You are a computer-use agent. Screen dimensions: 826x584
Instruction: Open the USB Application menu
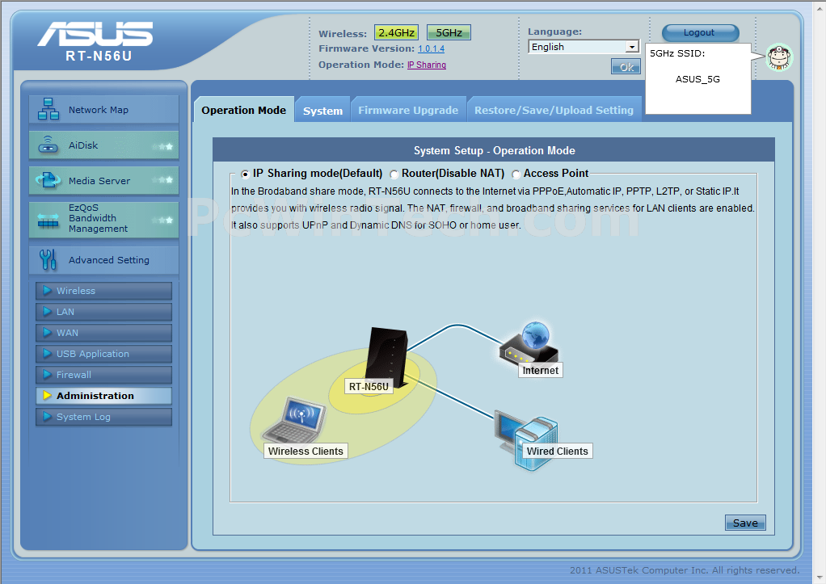pos(103,354)
